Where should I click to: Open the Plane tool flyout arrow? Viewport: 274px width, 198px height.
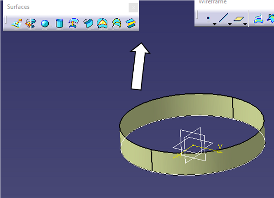point(245,24)
